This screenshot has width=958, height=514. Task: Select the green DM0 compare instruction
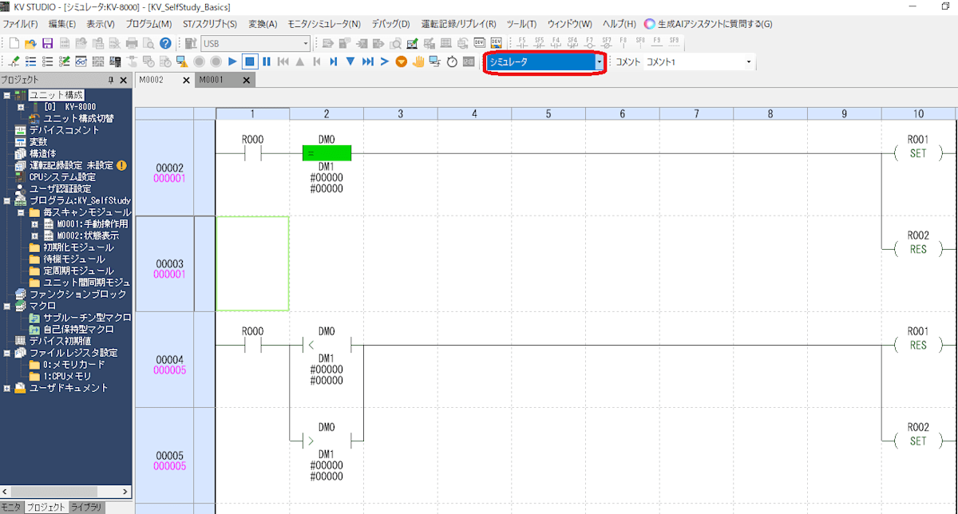(x=327, y=153)
